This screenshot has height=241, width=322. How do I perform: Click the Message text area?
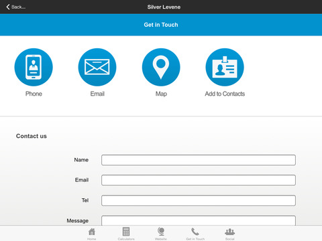click(x=199, y=220)
